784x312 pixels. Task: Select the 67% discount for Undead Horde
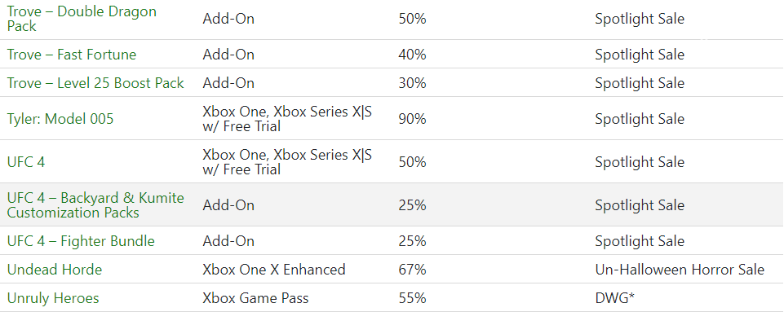413,270
